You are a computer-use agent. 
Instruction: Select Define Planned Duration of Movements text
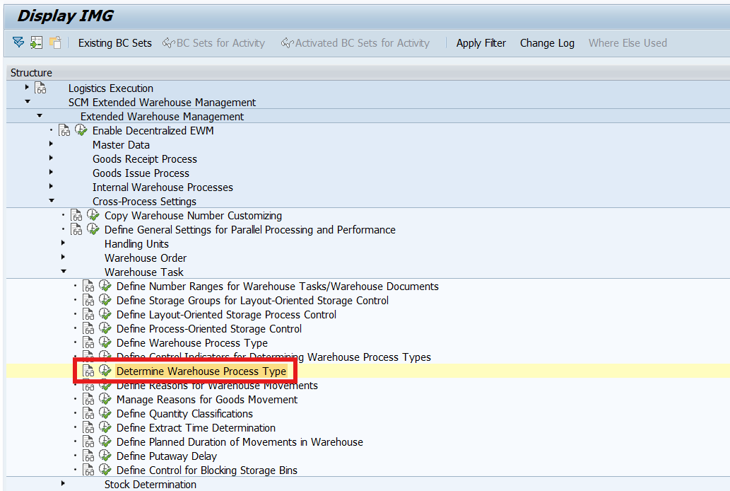click(240, 442)
